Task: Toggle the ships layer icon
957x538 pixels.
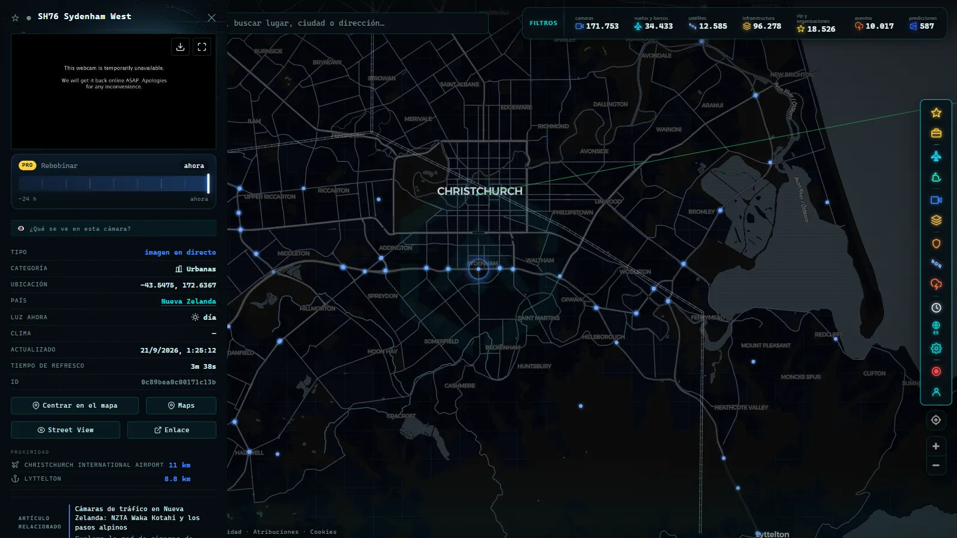Action: pos(936,178)
